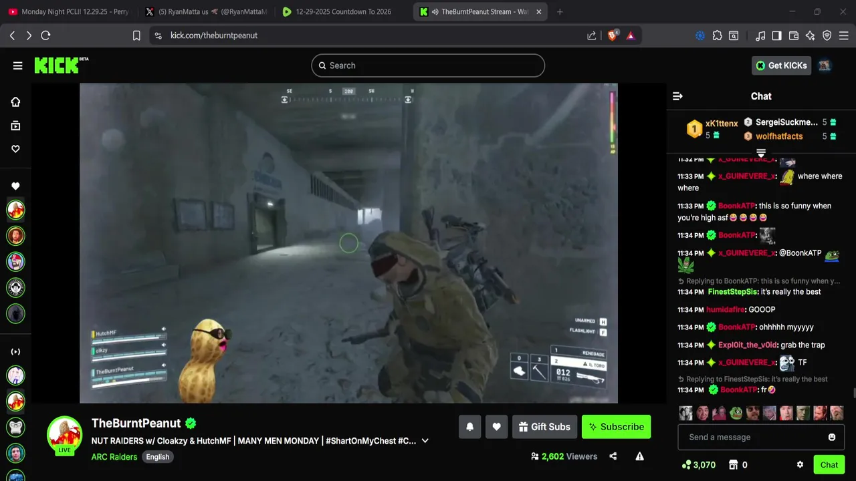Click FinestStepSis username in chat

click(x=732, y=292)
